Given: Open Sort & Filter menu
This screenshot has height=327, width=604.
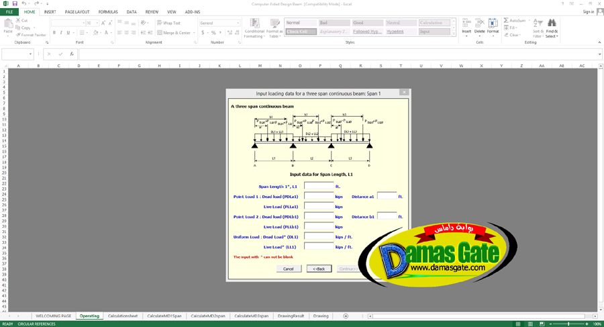Looking at the screenshot, I should pyautogui.click(x=538, y=28).
